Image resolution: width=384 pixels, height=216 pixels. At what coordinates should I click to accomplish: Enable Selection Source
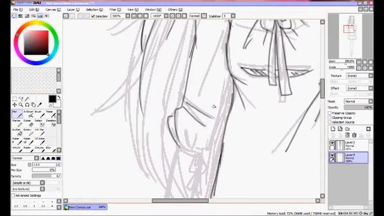[329, 122]
